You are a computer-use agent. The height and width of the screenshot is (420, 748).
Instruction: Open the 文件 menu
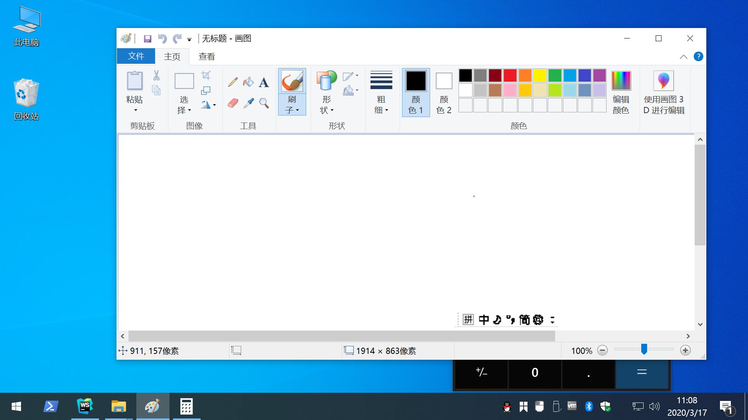(136, 56)
